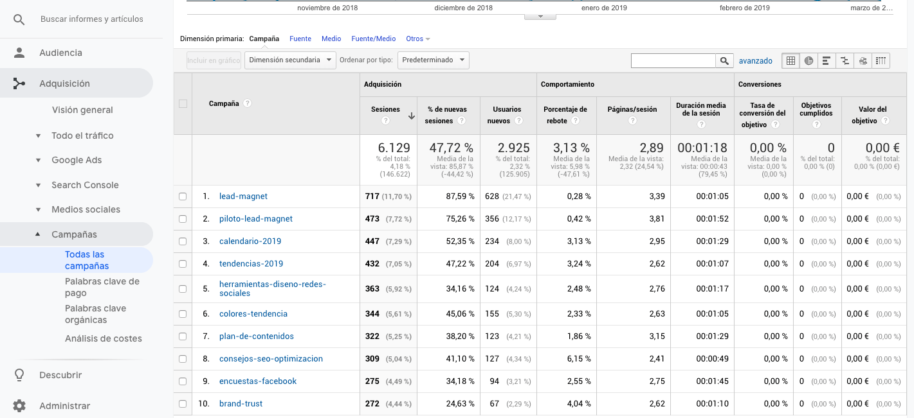Check the herramientas-diseno-redes-sociales row checkbox

coord(183,289)
